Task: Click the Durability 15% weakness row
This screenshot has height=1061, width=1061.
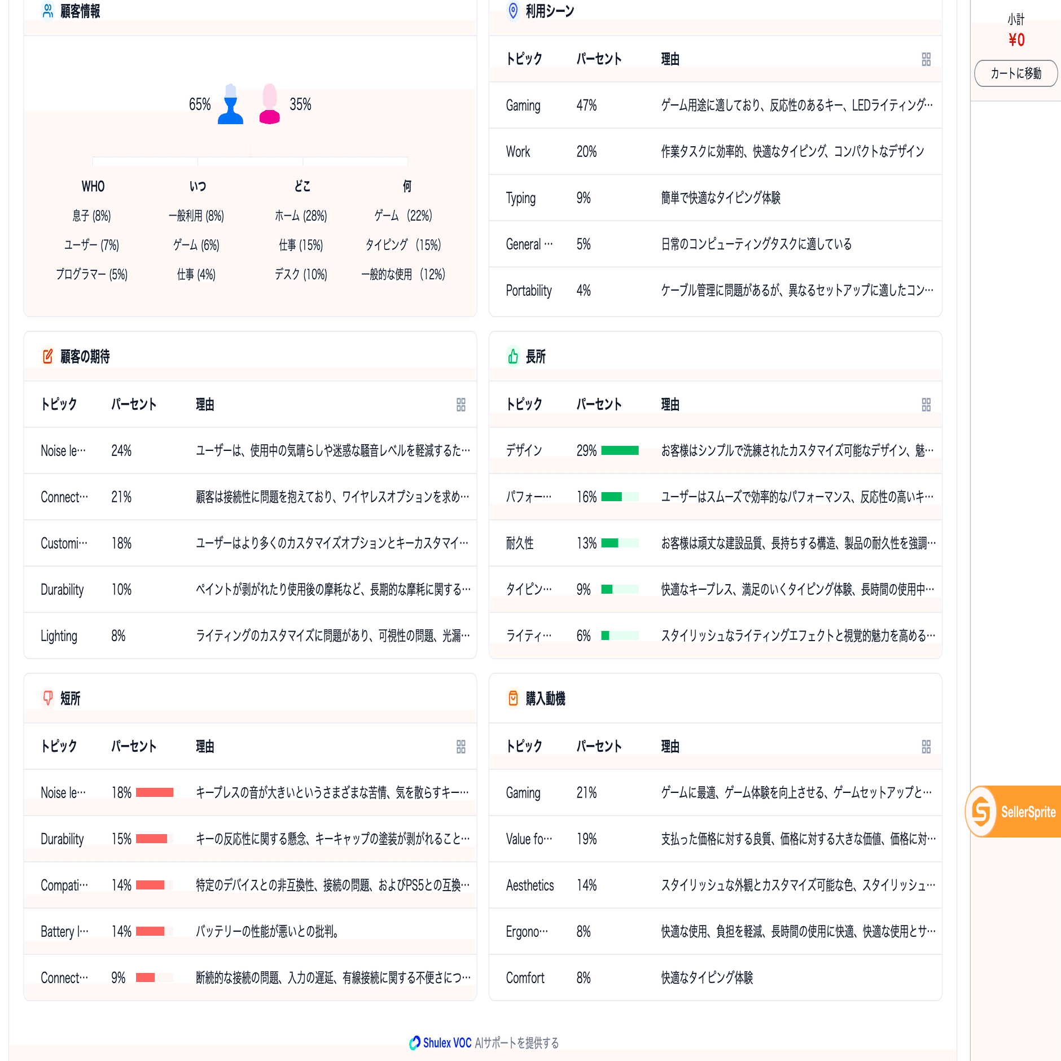Action: (250, 839)
